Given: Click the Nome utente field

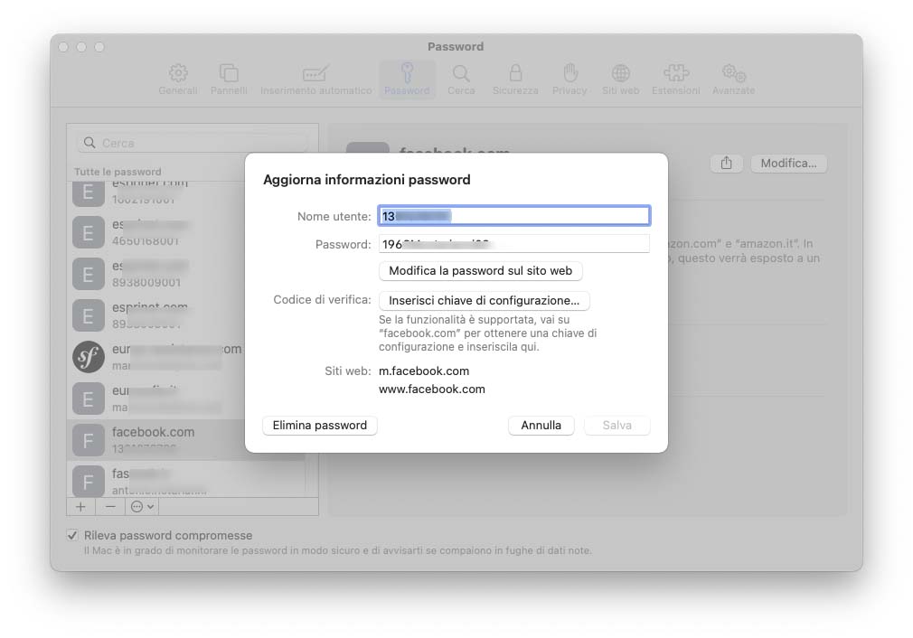Looking at the screenshot, I should [x=514, y=216].
